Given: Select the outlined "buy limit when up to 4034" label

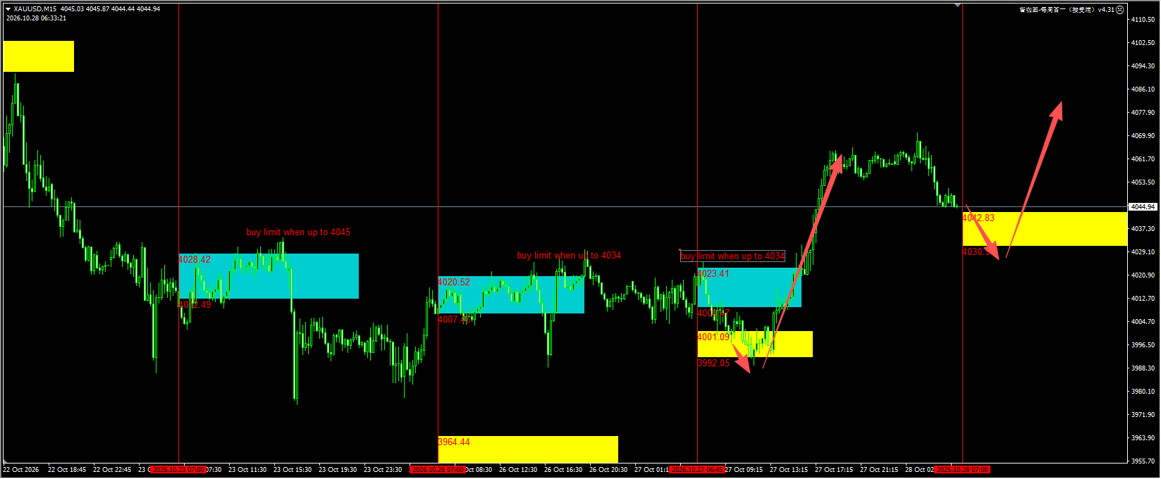Looking at the screenshot, I should click(x=732, y=256).
